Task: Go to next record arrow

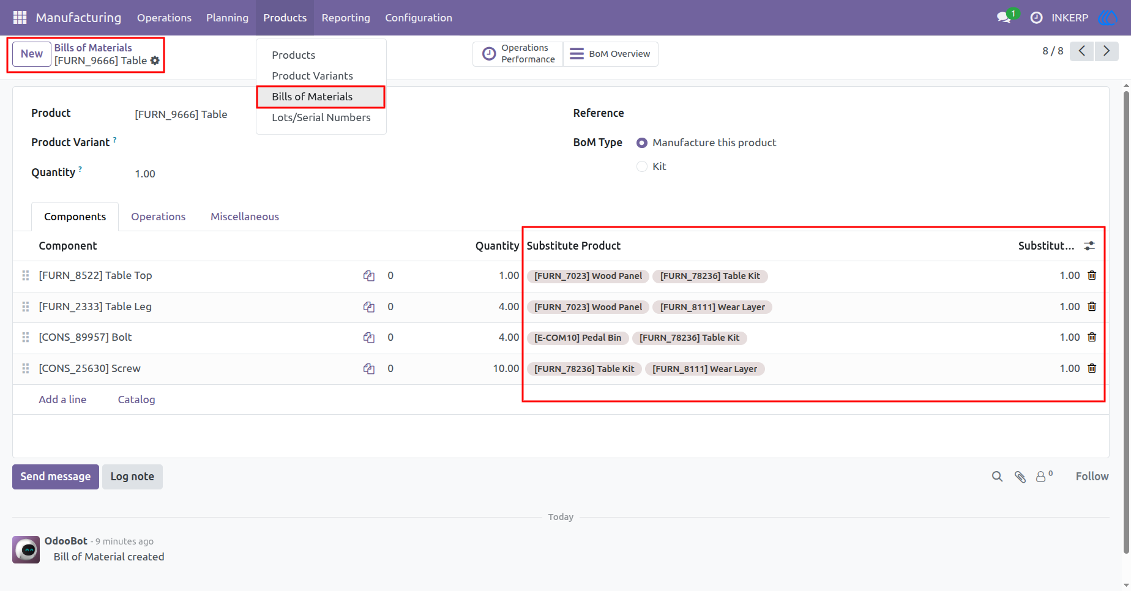Action: tap(1107, 51)
